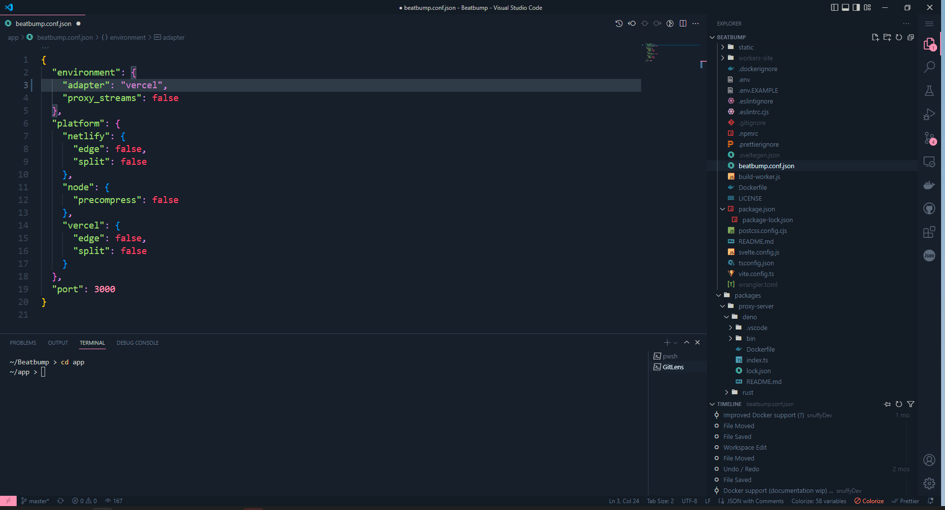Open the Accounts menu
The image size is (945, 510).
pos(929,460)
